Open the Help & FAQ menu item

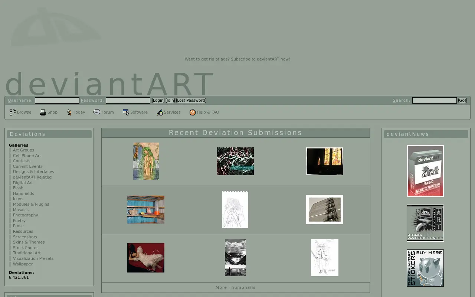coord(208,112)
